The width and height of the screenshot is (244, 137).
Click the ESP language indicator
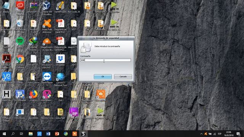tap(220, 134)
